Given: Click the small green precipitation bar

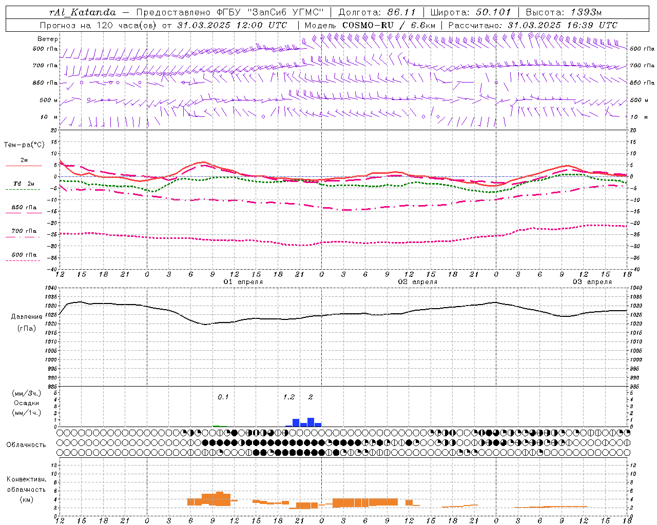Looking at the screenshot, I should pos(217,426).
